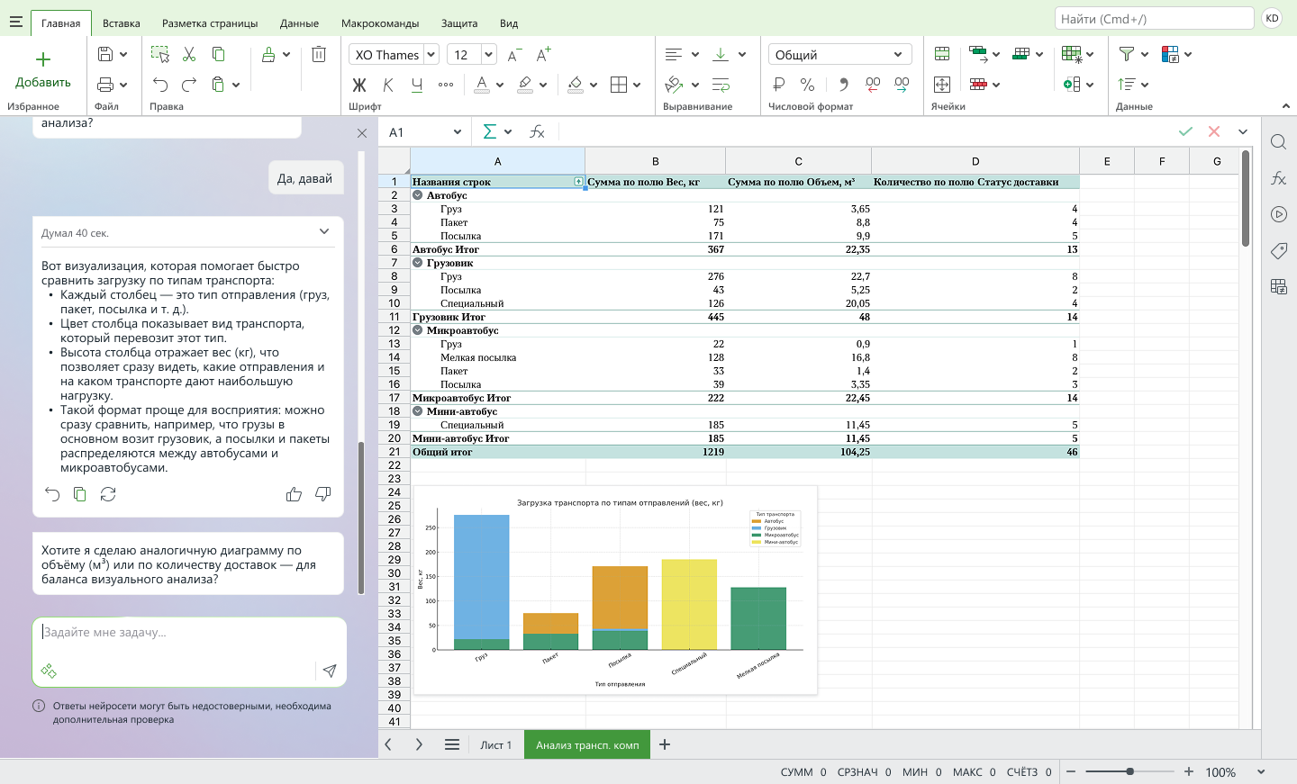
Task: Click thumbs up on the AI response
Action: tap(294, 494)
